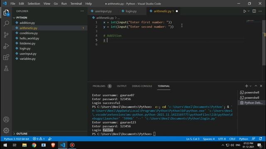
Task: Click the feedback icon in status bar
Action: pyautogui.click(x=254, y=139)
